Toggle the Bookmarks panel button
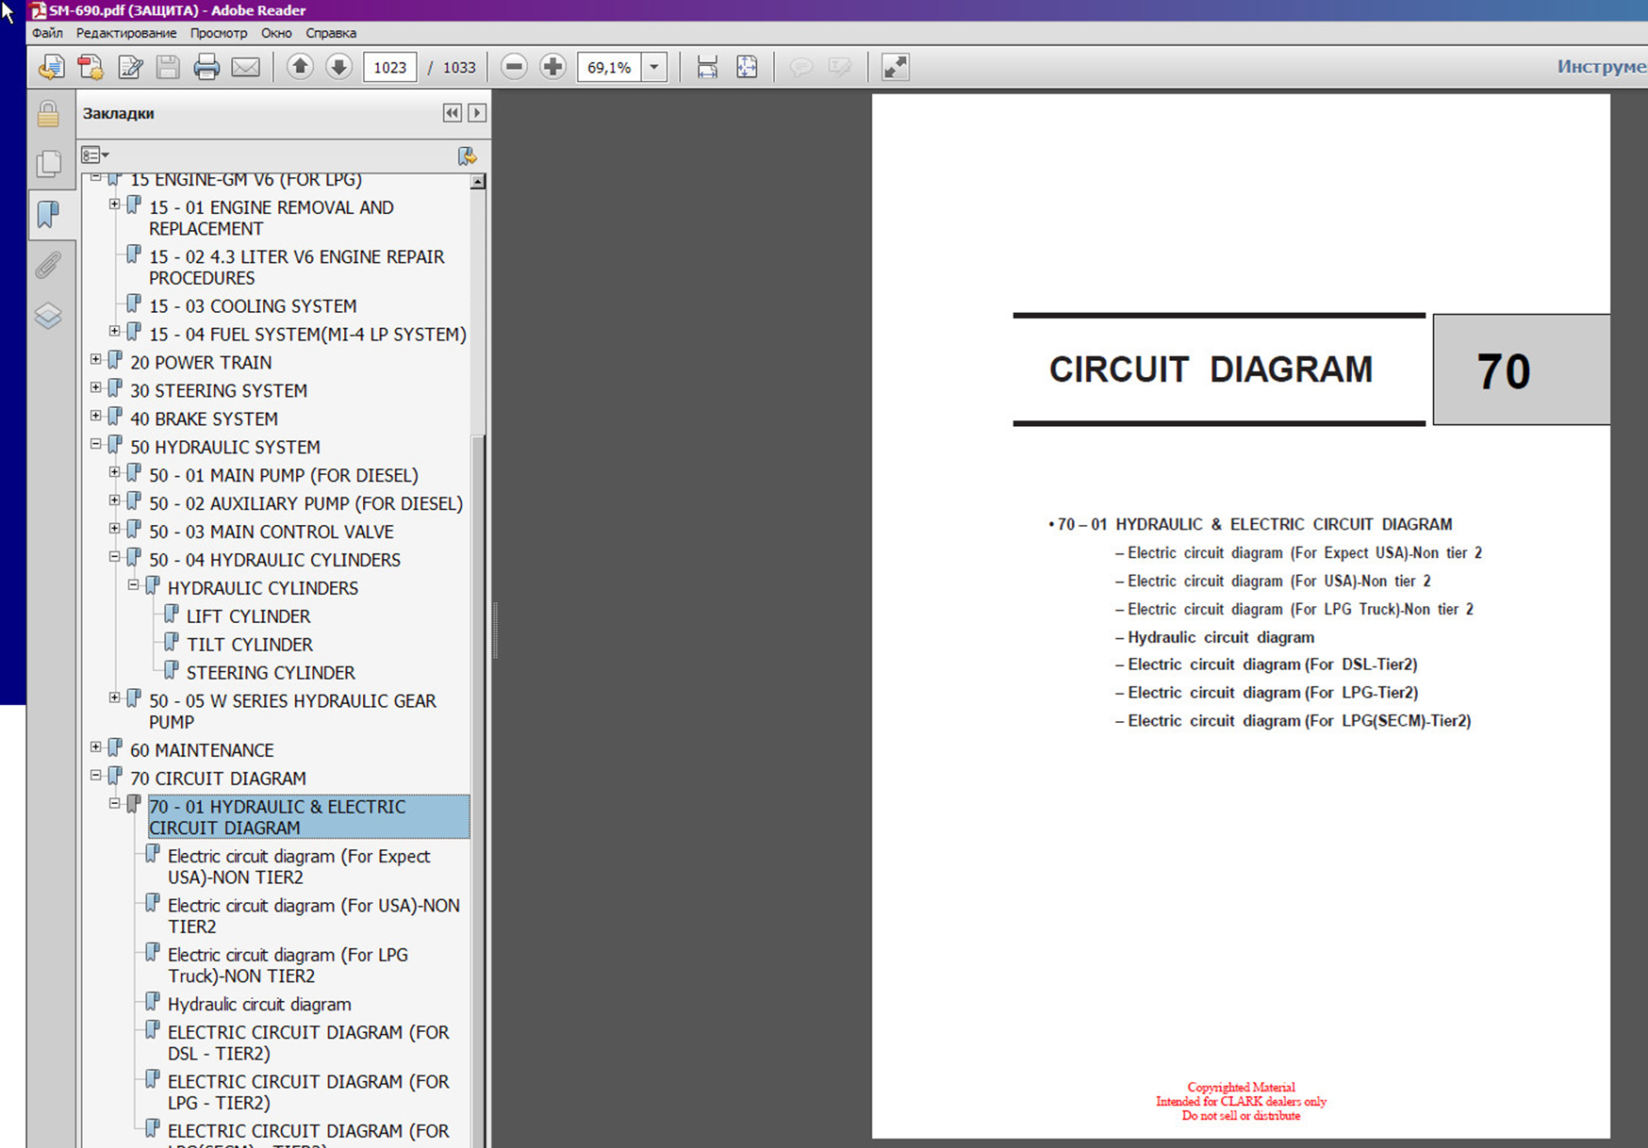 [x=48, y=214]
